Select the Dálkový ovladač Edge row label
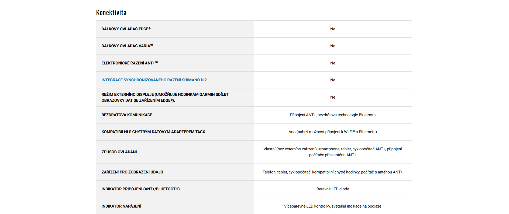The image size is (509, 214). coord(126,29)
